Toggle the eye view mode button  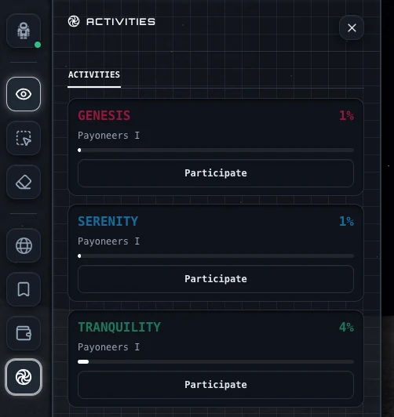pos(24,94)
